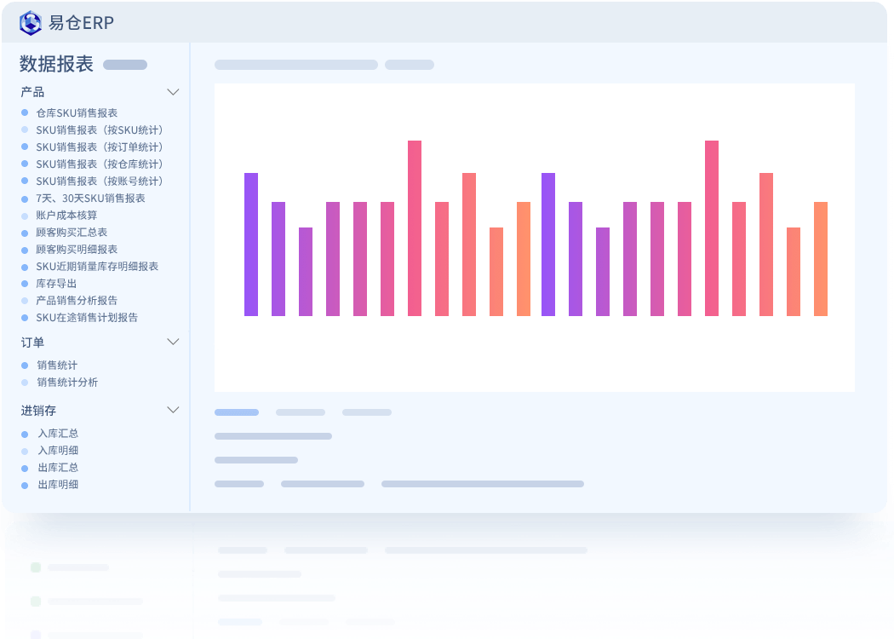Open 顾客购买汇总表 report
This screenshot has width=894, height=639.
pyautogui.click(x=72, y=233)
